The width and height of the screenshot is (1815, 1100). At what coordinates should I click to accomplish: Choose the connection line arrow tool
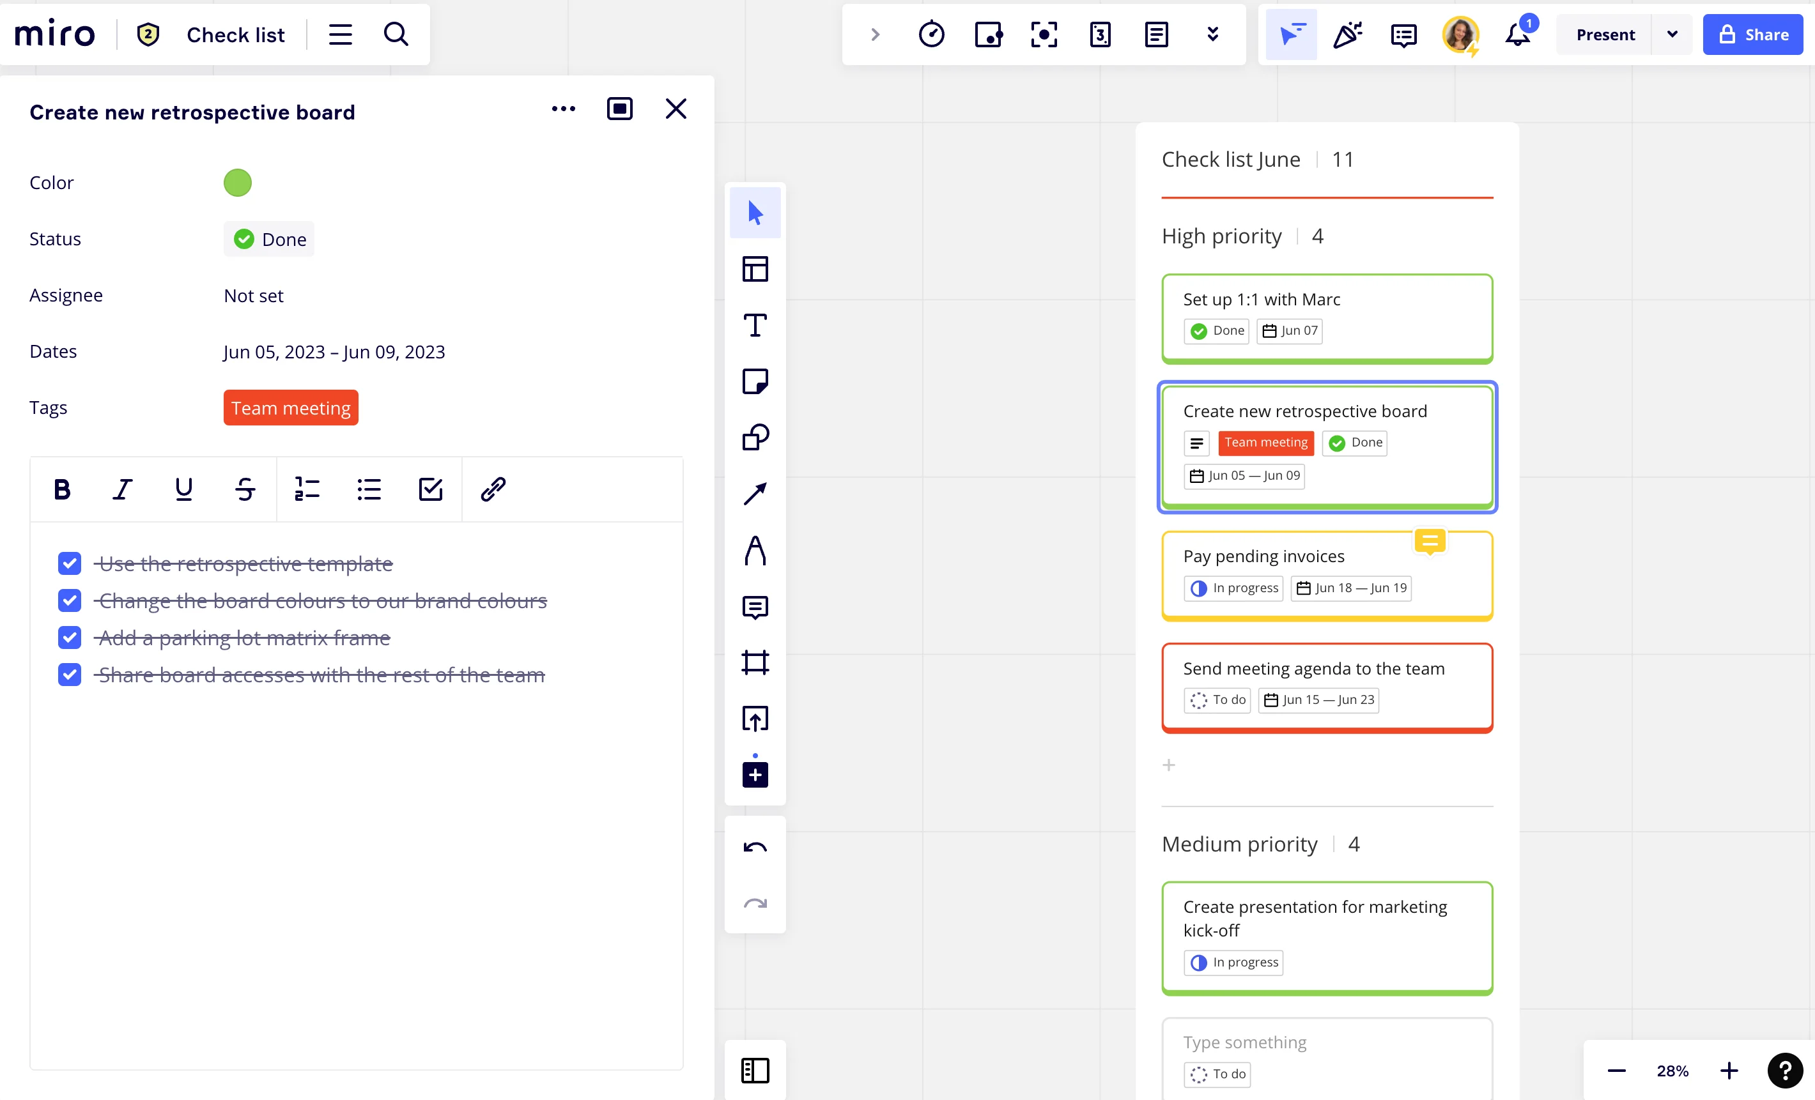click(755, 494)
